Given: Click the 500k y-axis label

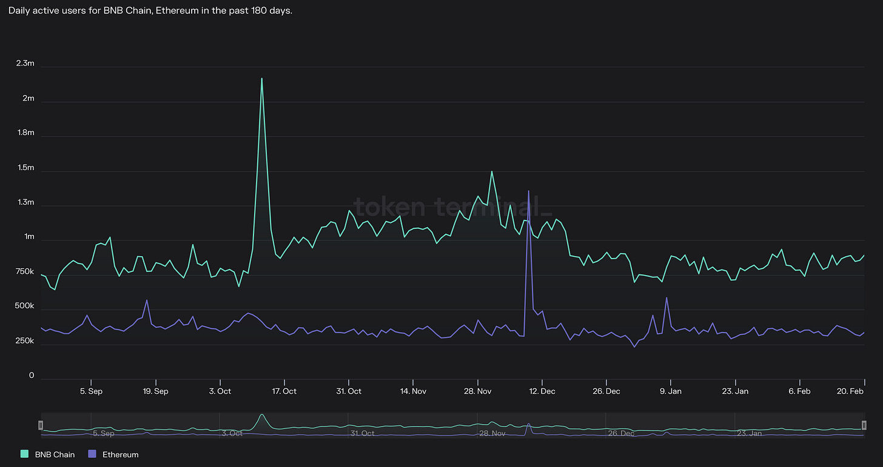Looking at the screenshot, I should [x=25, y=306].
